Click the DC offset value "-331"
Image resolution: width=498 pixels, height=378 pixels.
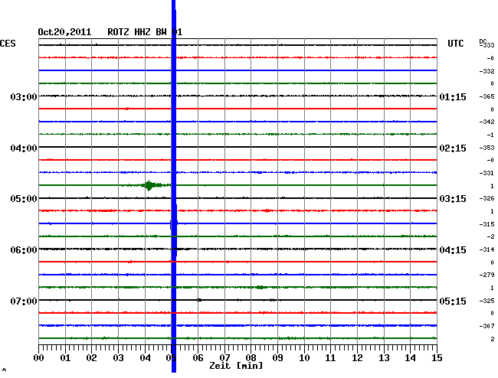point(487,173)
